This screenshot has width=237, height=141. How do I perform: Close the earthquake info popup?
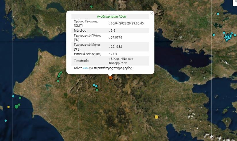point(152,13)
